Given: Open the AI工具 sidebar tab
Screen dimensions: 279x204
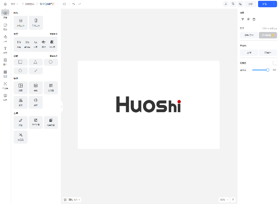Looking at the screenshot, I should click(5, 85).
